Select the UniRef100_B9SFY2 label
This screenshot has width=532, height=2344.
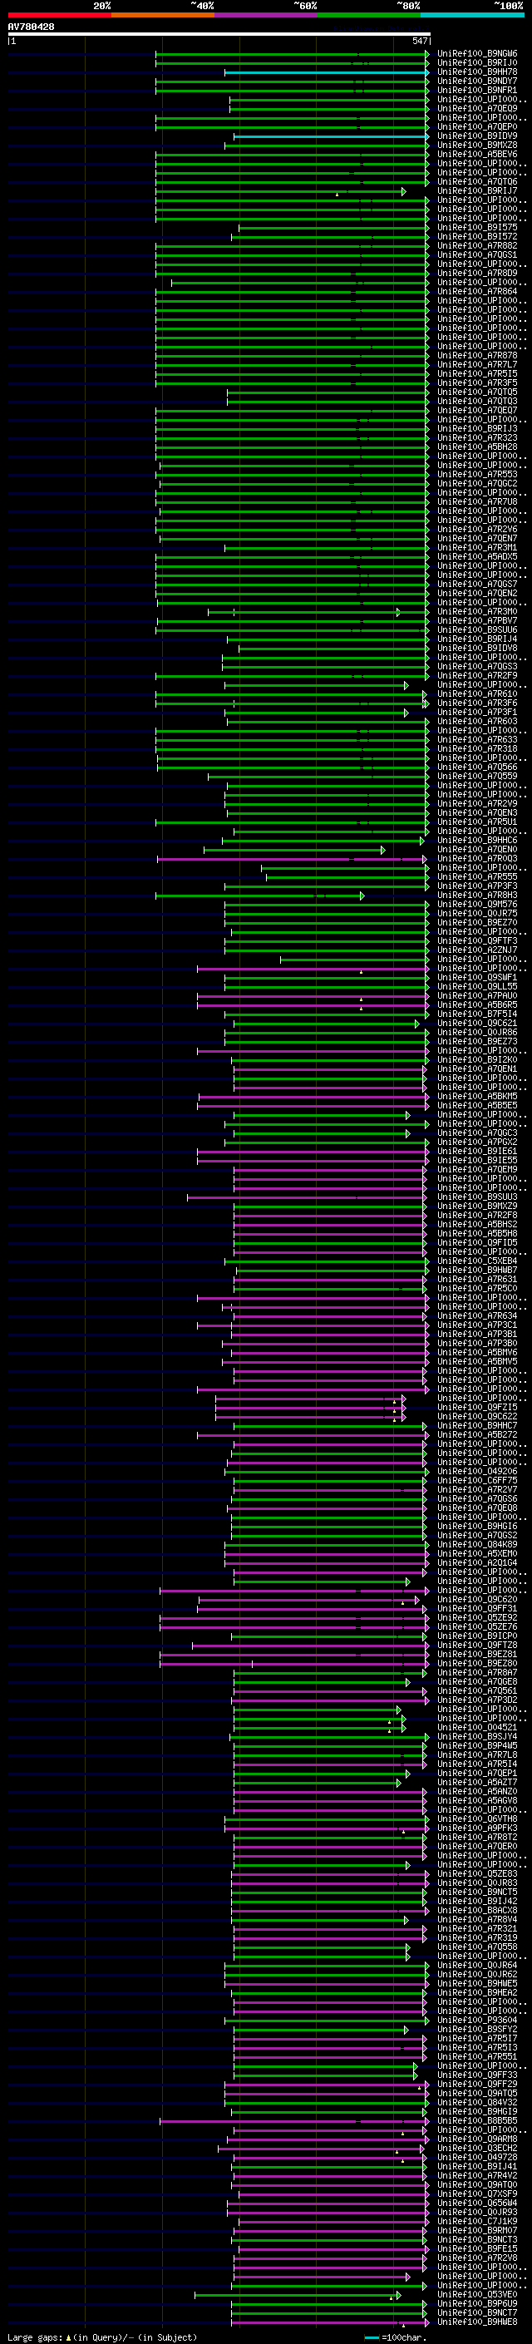(477, 2029)
